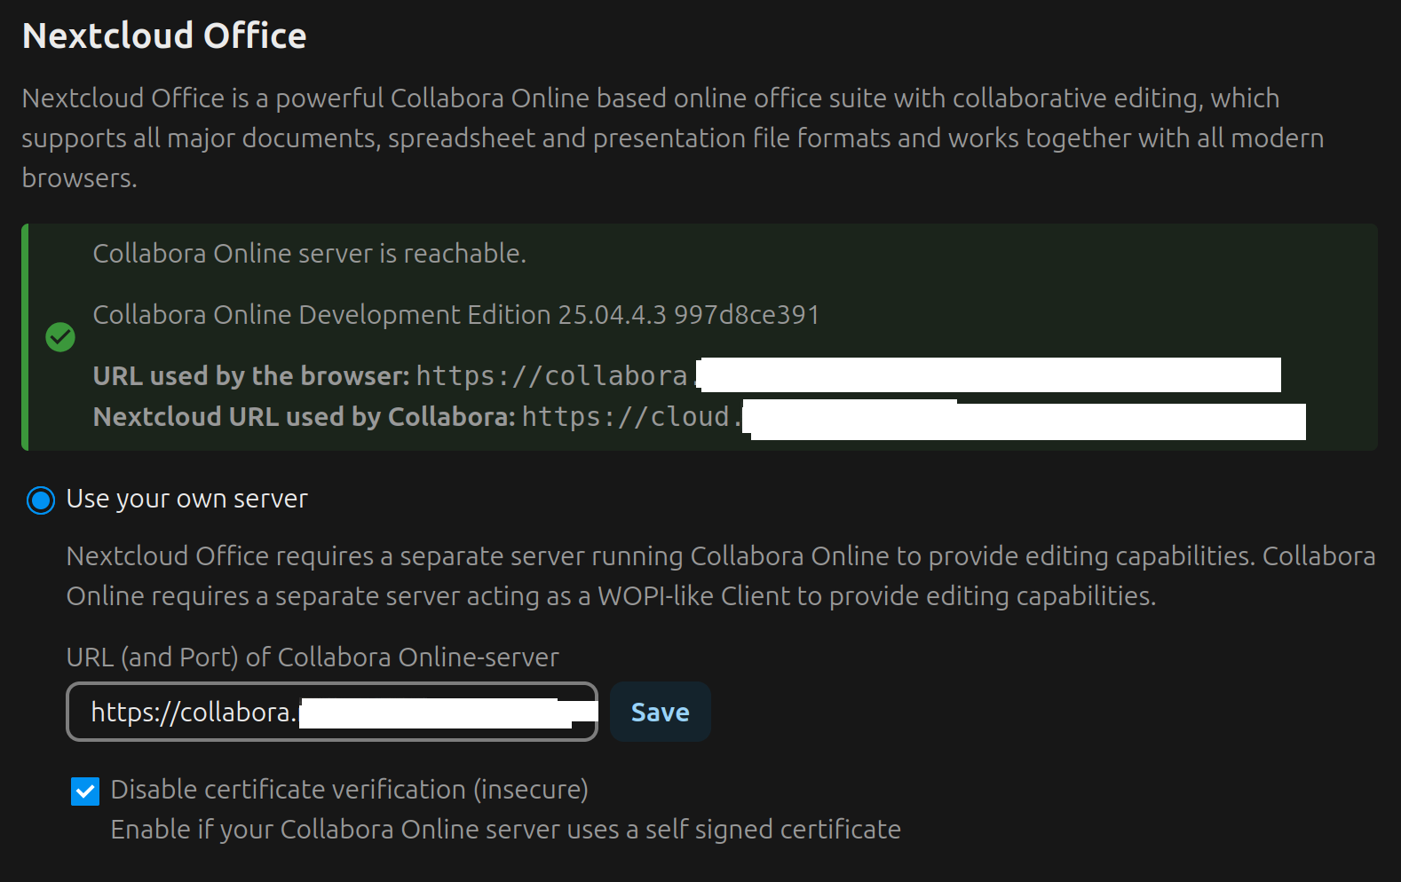The width and height of the screenshot is (1401, 882).
Task: Click the WOPI-like Client description paragraph
Action: point(720,576)
